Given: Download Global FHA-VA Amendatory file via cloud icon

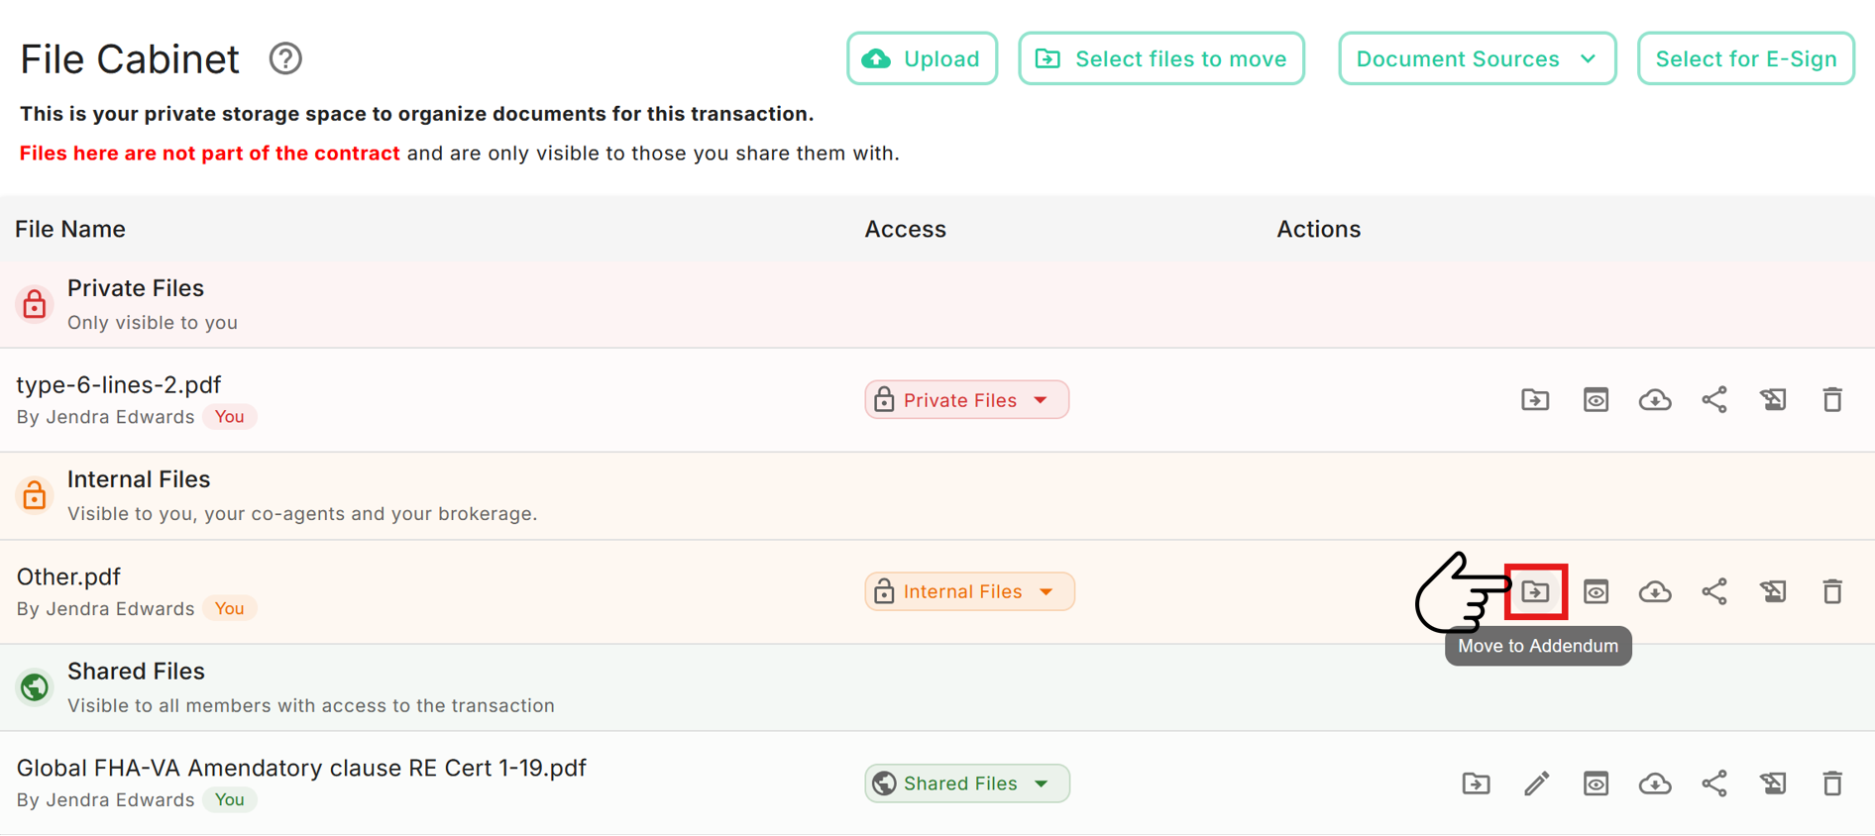Looking at the screenshot, I should (1655, 784).
